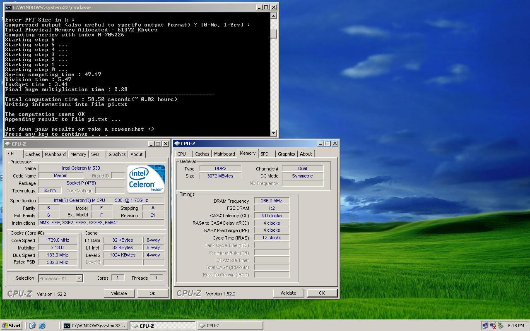Click the Cycle Time '12 clocks' value

pyautogui.click(x=272, y=237)
